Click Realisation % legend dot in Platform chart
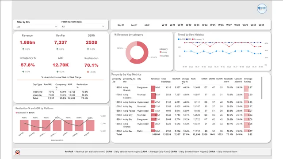Image resolution: width=283 pixels, height=159 pixels. coord(16,113)
